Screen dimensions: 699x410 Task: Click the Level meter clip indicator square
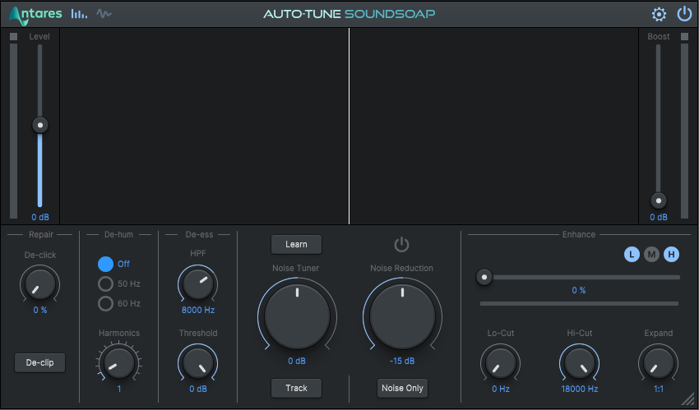[14, 36]
